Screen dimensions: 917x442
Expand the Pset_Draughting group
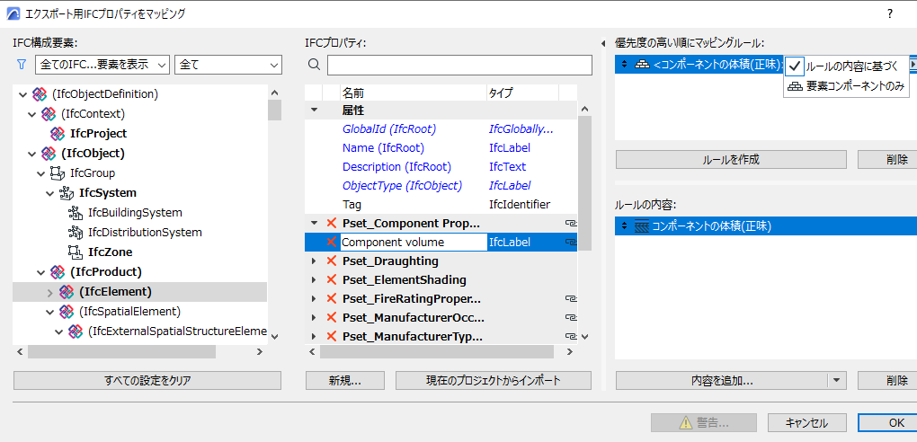(314, 261)
